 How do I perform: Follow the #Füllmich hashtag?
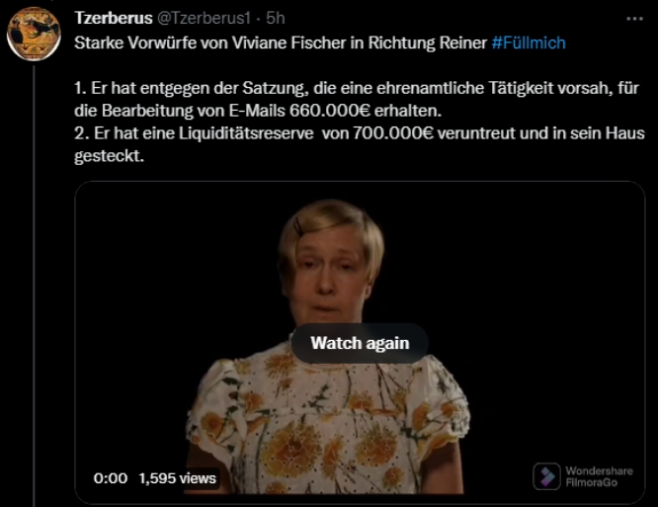(529, 42)
